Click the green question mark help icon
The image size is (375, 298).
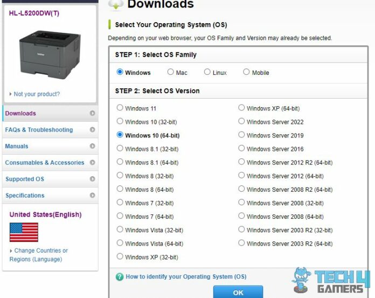(x=120, y=277)
